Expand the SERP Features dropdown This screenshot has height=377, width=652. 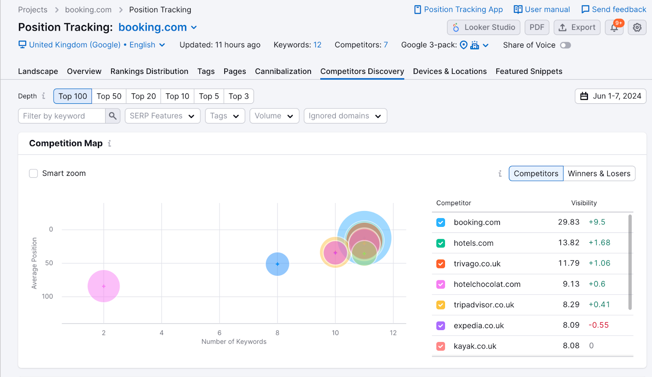tap(162, 116)
